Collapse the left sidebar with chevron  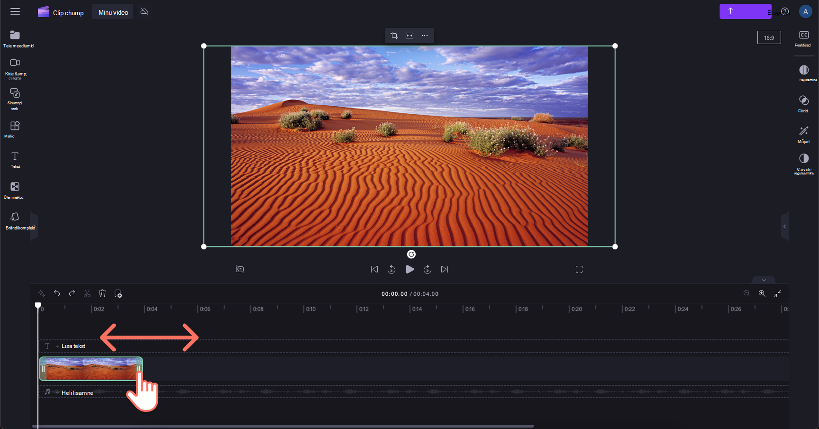coord(34,227)
